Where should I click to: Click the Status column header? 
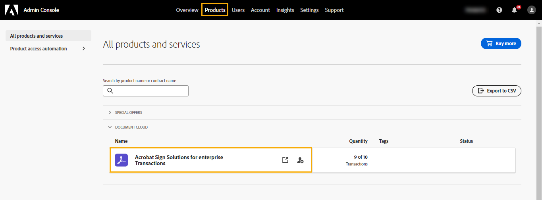point(467,141)
